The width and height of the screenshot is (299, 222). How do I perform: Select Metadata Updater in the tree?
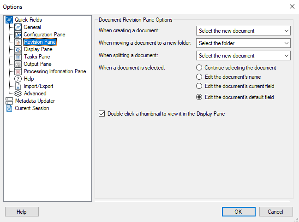pyautogui.click(x=35, y=101)
